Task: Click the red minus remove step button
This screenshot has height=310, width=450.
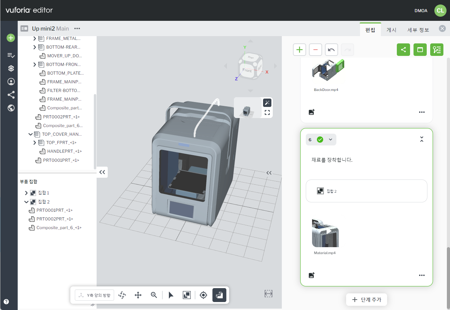Action: pos(316,50)
